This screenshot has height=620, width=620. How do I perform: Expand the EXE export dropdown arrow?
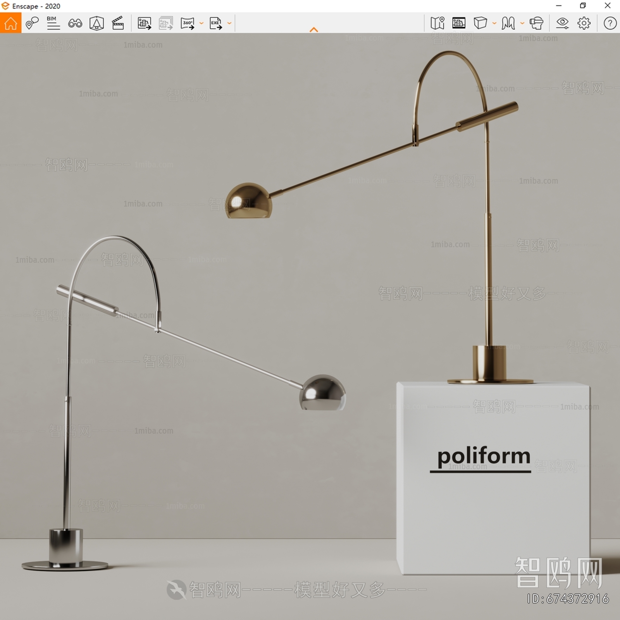click(x=229, y=23)
